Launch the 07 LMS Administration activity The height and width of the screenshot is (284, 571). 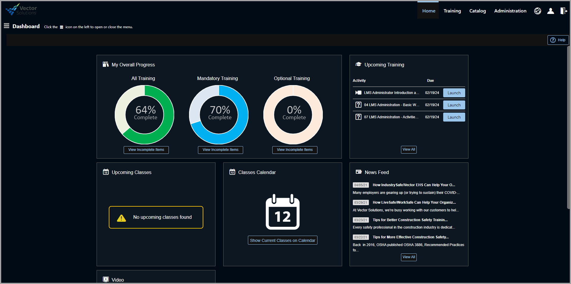point(454,117)
